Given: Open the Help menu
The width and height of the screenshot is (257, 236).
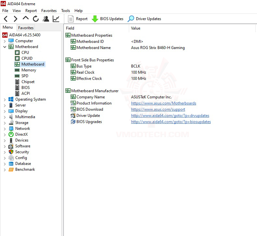Looking at the screenshot, I should 78,11.
